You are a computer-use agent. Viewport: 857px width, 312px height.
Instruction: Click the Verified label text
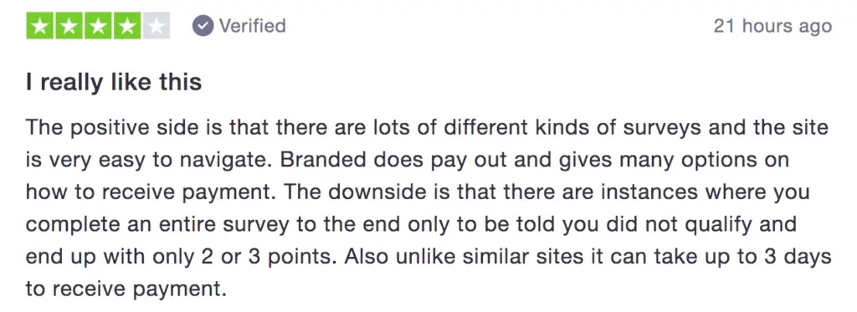[252, 26]
